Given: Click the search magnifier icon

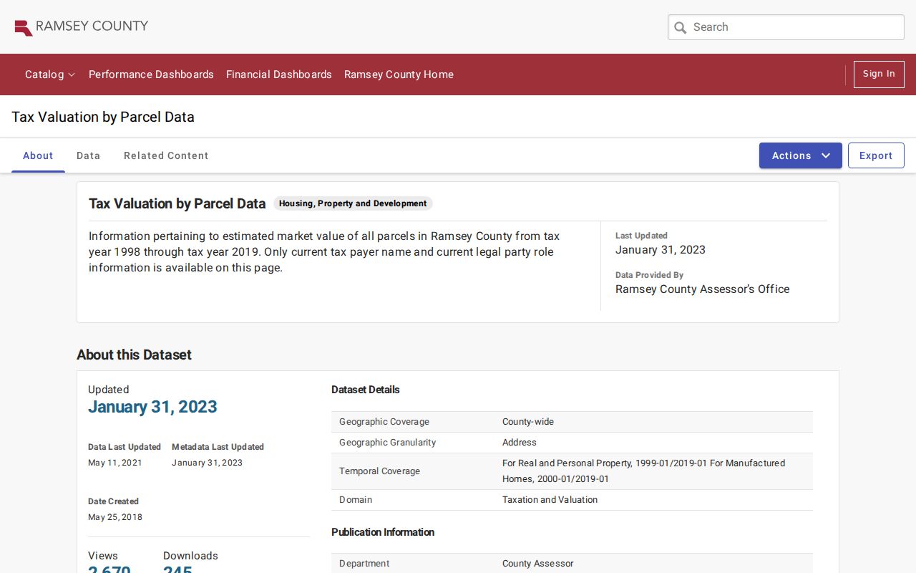Looking at the screenshot, I should [681, 27].
